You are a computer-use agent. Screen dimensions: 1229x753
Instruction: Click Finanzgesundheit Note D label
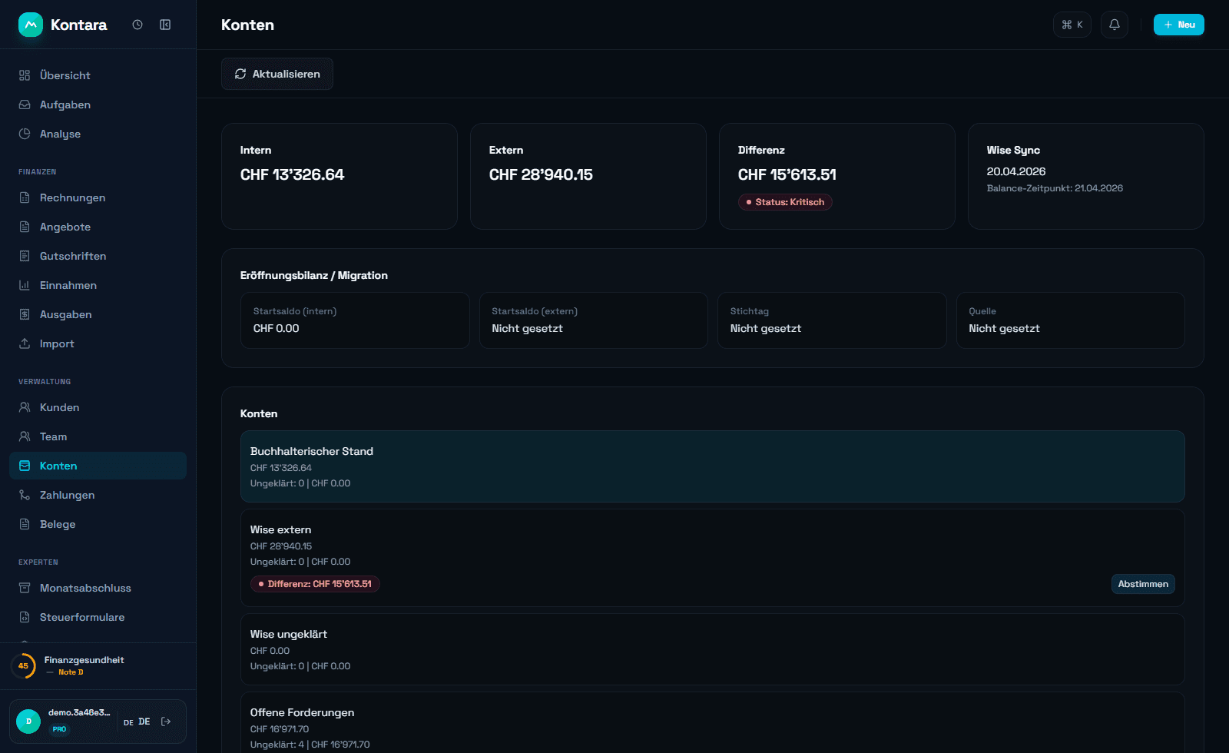pos(71,672)
